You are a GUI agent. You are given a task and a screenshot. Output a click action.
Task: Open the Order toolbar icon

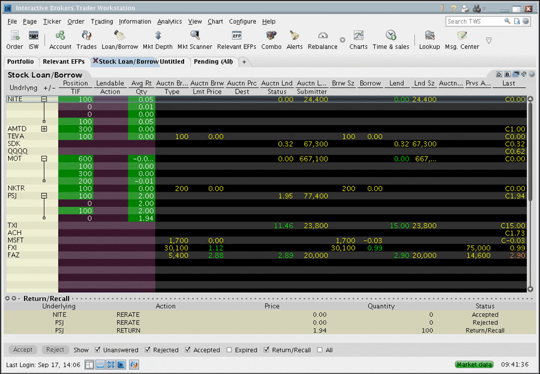click(x=14, y=40)
